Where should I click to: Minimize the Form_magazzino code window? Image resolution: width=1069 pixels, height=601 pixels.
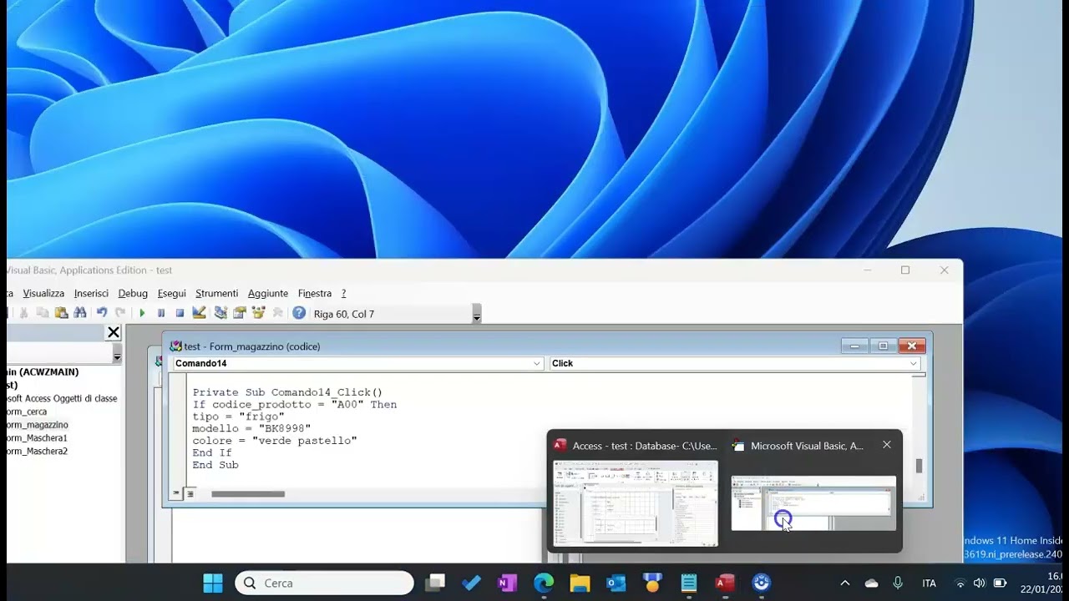tap(854, 346)
